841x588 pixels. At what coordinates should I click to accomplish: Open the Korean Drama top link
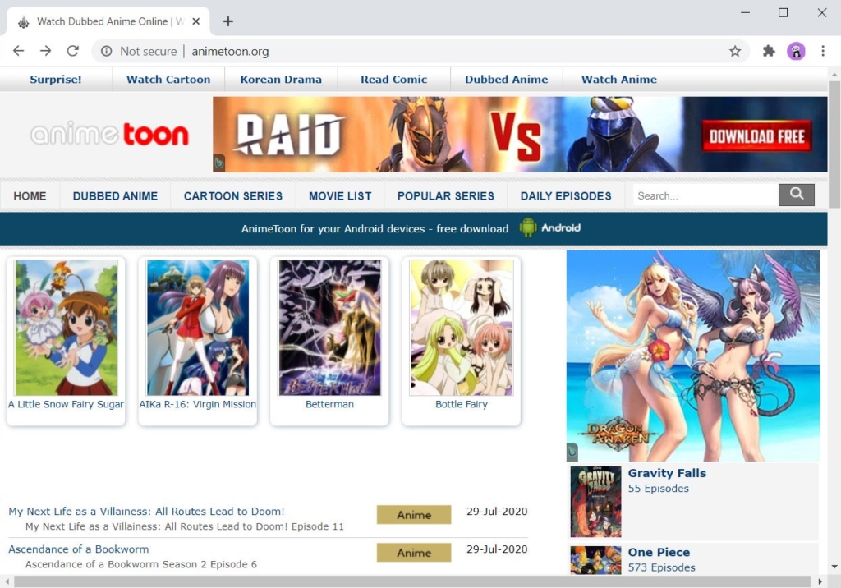pyautogui.click(x=281, y=80)
